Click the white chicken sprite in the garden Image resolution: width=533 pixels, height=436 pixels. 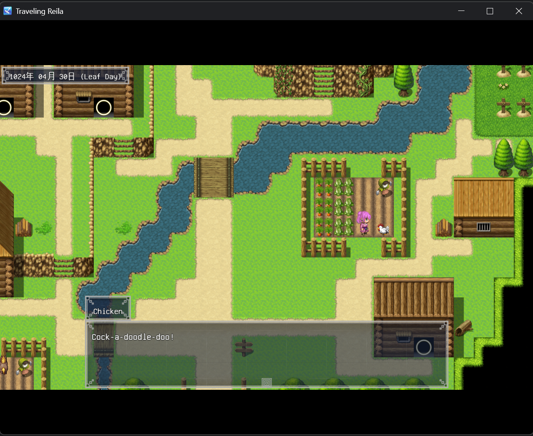point(383,229)
